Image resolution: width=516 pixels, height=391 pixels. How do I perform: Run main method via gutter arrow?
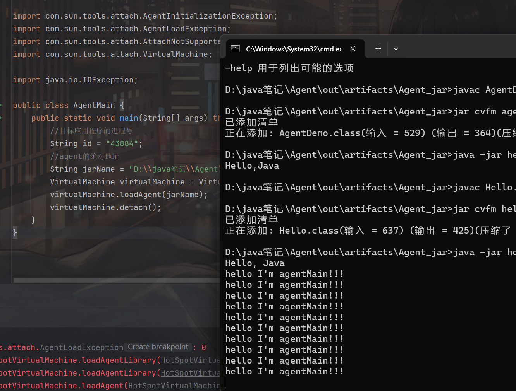coord(1,118)
